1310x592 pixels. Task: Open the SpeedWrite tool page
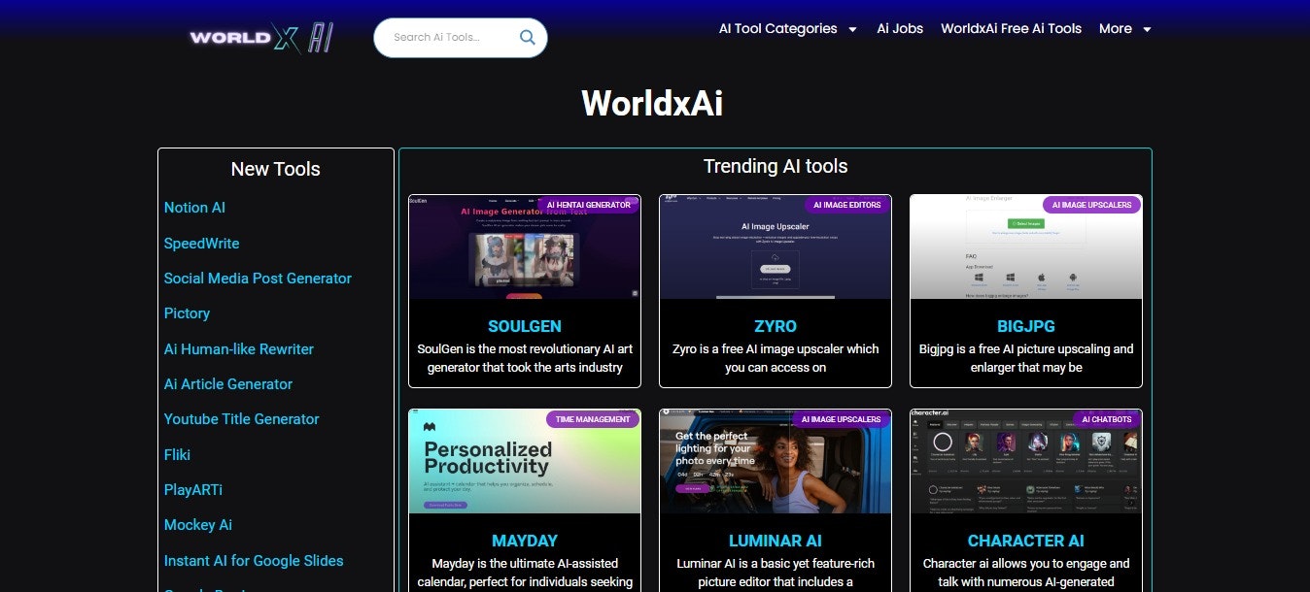point(201,243)
